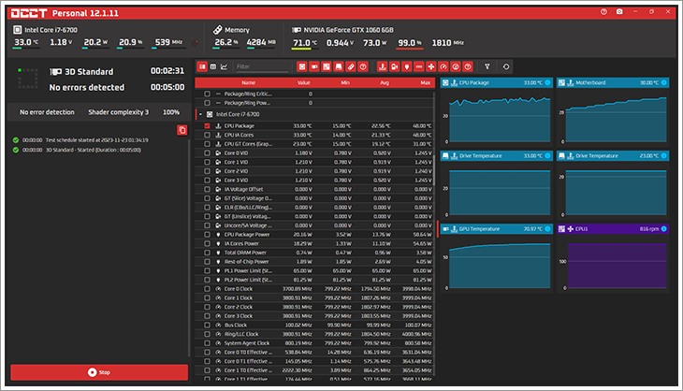This screenshot has height=391, width=683.
Task: Stop the running 3D Standard test
Action: point(99,372)
